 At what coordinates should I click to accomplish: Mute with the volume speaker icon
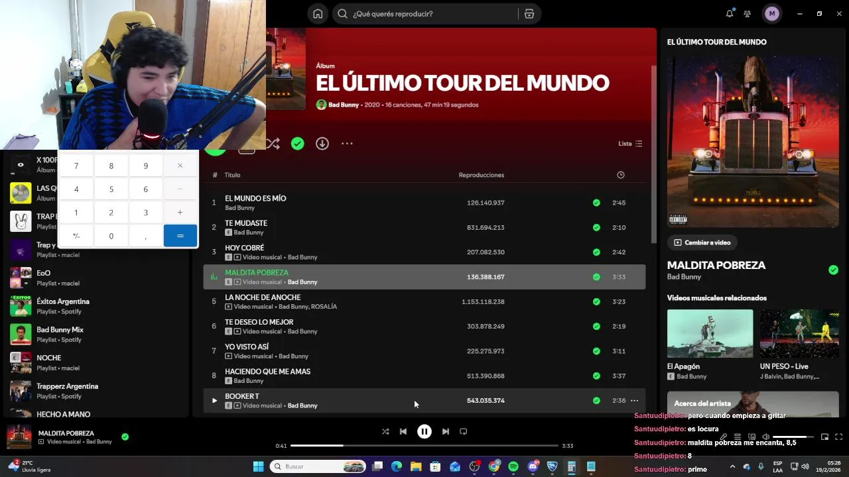tap(765, 437)
